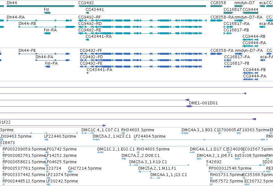Select protein Dh44-PB
This screenshot has width=273, height=186.
[x=44, y=54]
